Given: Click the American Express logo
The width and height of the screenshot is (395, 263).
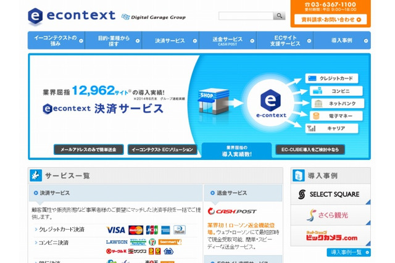Looking at the screenshot, I should 165,230.
